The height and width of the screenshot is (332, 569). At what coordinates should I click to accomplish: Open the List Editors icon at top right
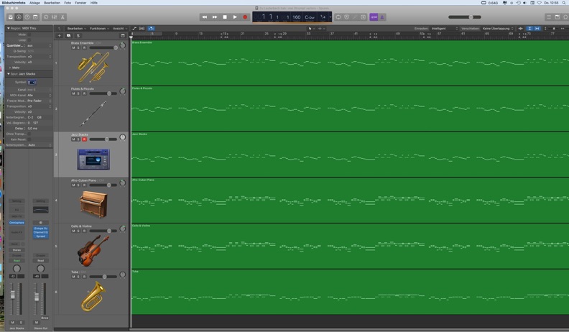[x=549, y=17]
